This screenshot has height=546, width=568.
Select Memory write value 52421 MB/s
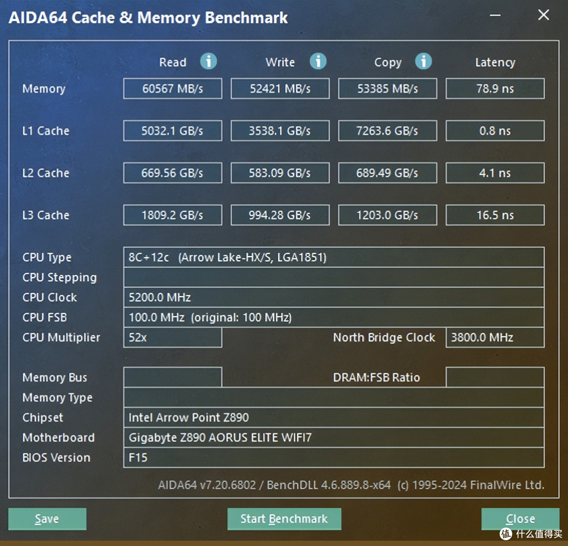pyautogui.click(x=280, y=88)
